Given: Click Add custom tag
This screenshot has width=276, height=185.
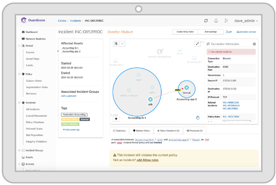Looking at the screenshot, I should point(71,130).
